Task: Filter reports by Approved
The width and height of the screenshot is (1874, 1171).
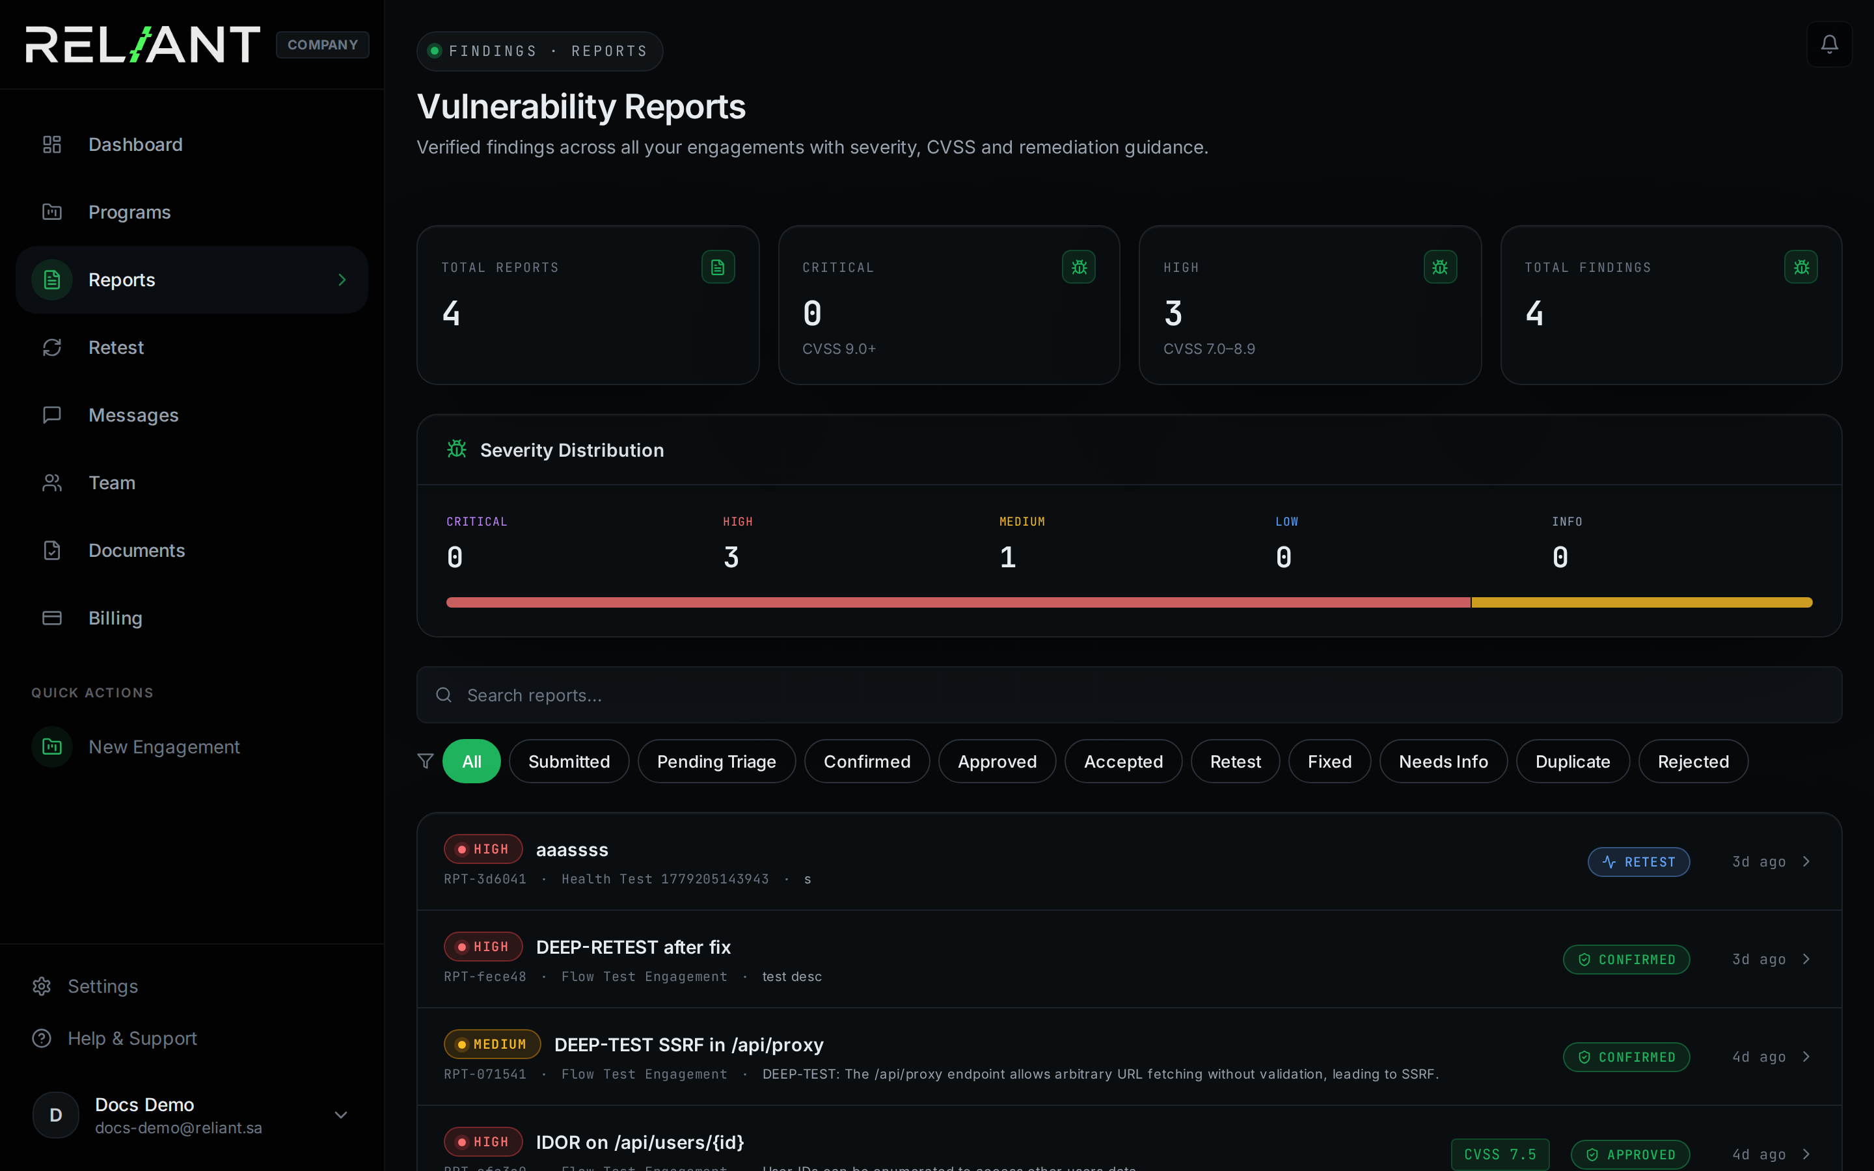Action: (998, 761)
